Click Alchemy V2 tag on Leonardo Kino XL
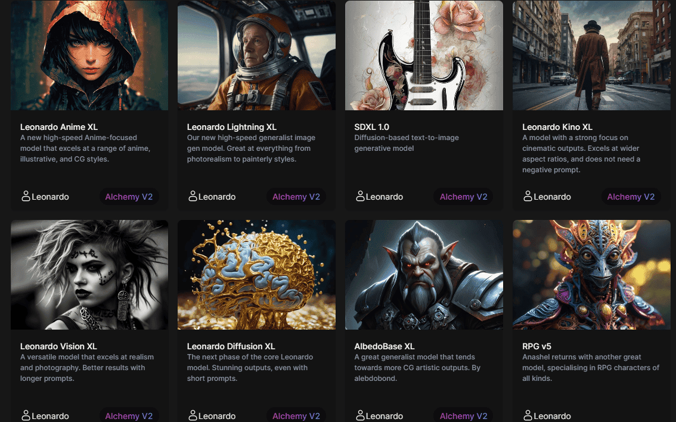The height and width of the screenshot is (422, 676). [631, 197]
